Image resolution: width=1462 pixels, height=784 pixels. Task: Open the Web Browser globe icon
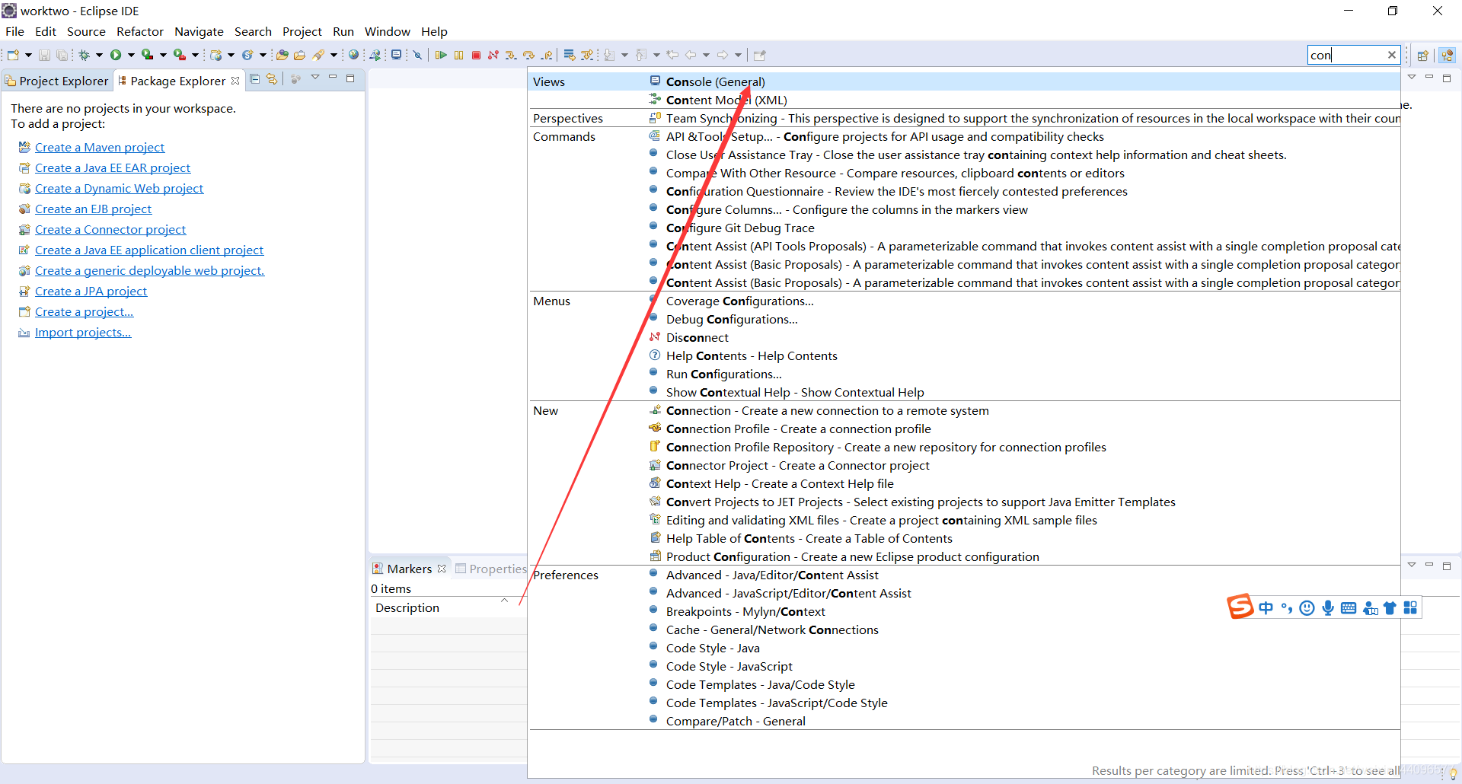point(353,55)
